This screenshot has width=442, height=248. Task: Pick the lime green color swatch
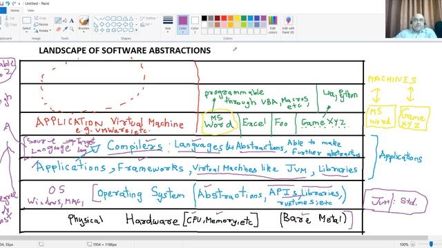[244, 25]
